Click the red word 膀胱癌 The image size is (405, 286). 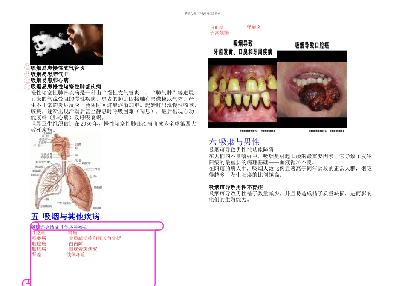coord(39,249)
